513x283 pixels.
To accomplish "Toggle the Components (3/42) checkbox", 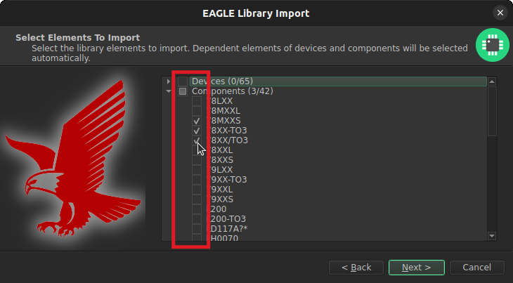I will coord(183,91).
